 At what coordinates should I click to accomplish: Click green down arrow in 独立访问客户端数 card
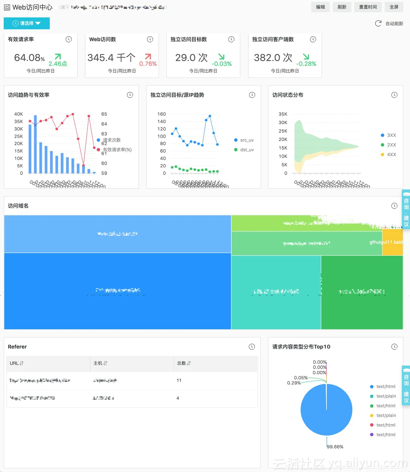tap(306, 56)
